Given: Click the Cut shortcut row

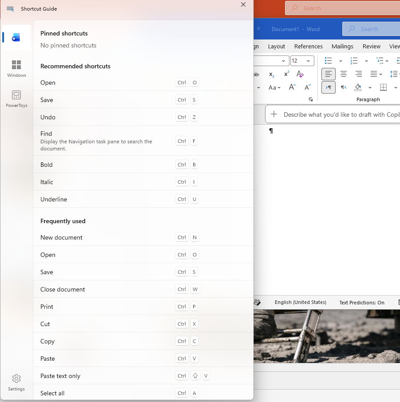Looking at the screenshot, I should (143, 324).
